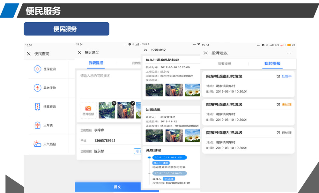The image size is (319, 193).
Task: Open the tree photo under 处置结果
Action: click(174, 136)
